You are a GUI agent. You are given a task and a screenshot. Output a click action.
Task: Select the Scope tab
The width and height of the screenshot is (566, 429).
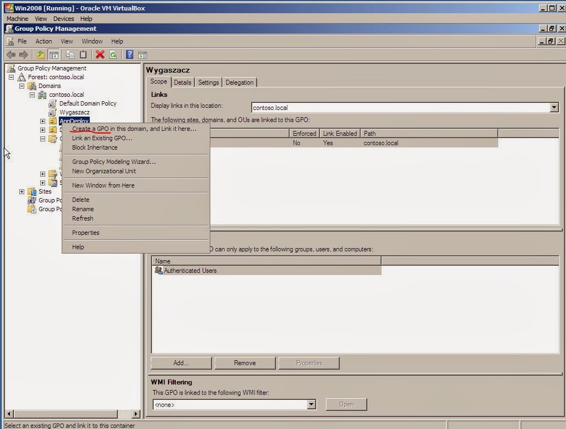coord(159,81)
